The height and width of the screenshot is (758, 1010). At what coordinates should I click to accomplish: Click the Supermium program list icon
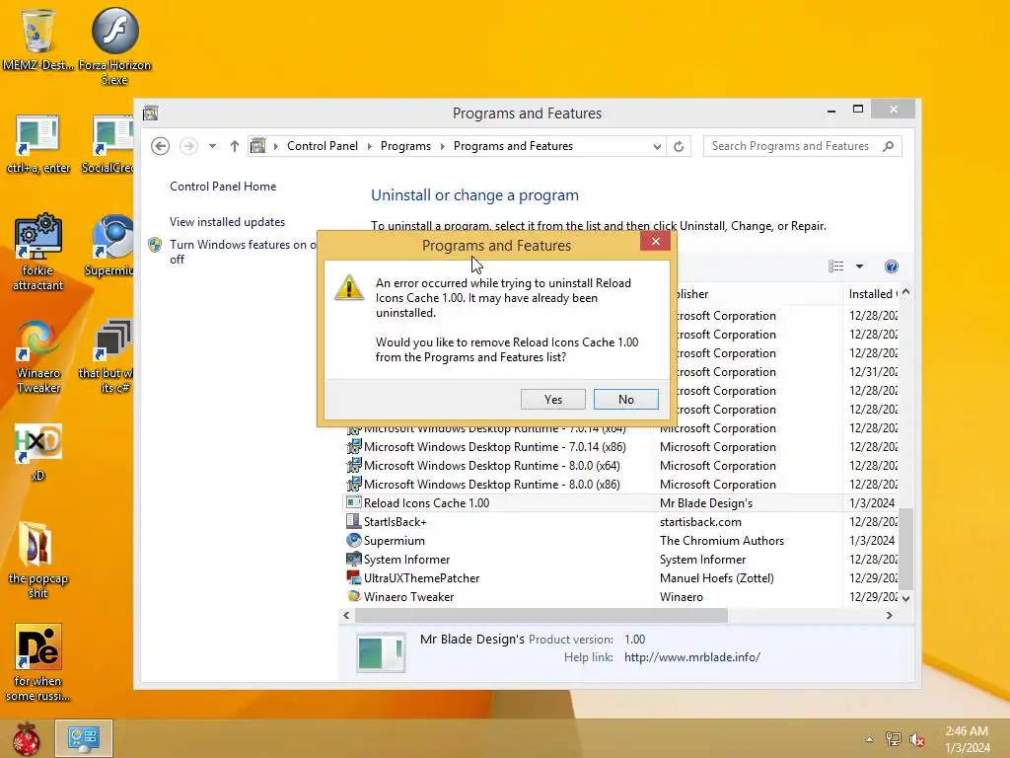[x=354, y=540]
